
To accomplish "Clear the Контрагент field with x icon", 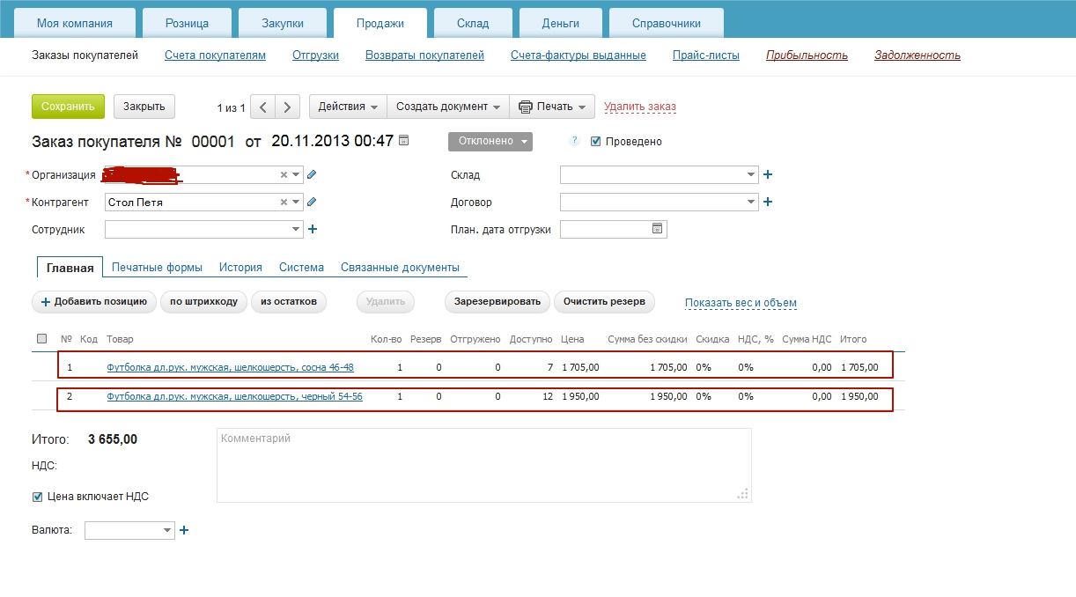I will (x=284, y=202).
